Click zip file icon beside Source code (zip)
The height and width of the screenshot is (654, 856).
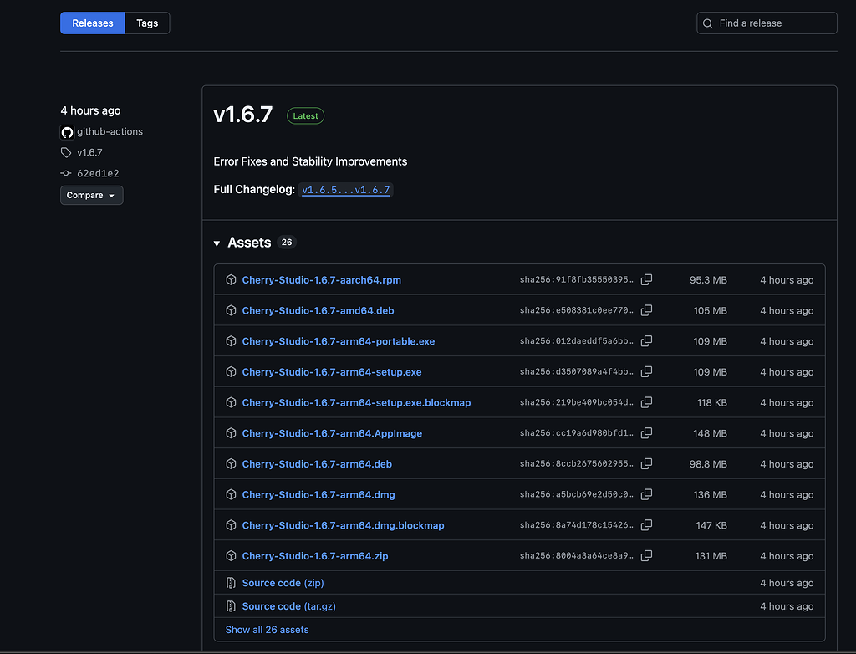click(231, 583)
